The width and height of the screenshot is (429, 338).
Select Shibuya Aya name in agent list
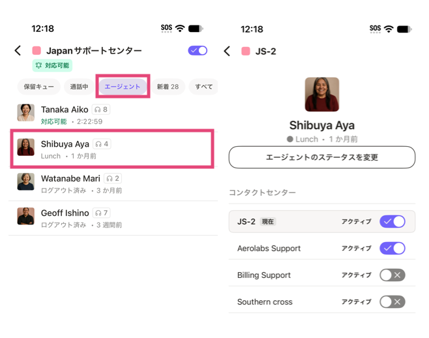point(65,144)
